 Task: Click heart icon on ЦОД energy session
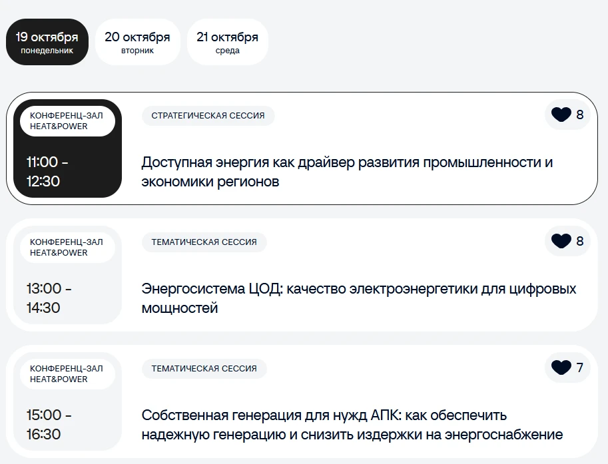click(561, 241)
